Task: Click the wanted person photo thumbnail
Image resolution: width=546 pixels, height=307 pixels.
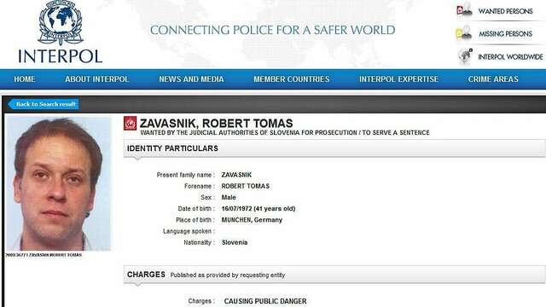Action: click(x=59, y=183)
